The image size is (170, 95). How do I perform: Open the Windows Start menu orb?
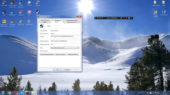click(x=3, y=93)
